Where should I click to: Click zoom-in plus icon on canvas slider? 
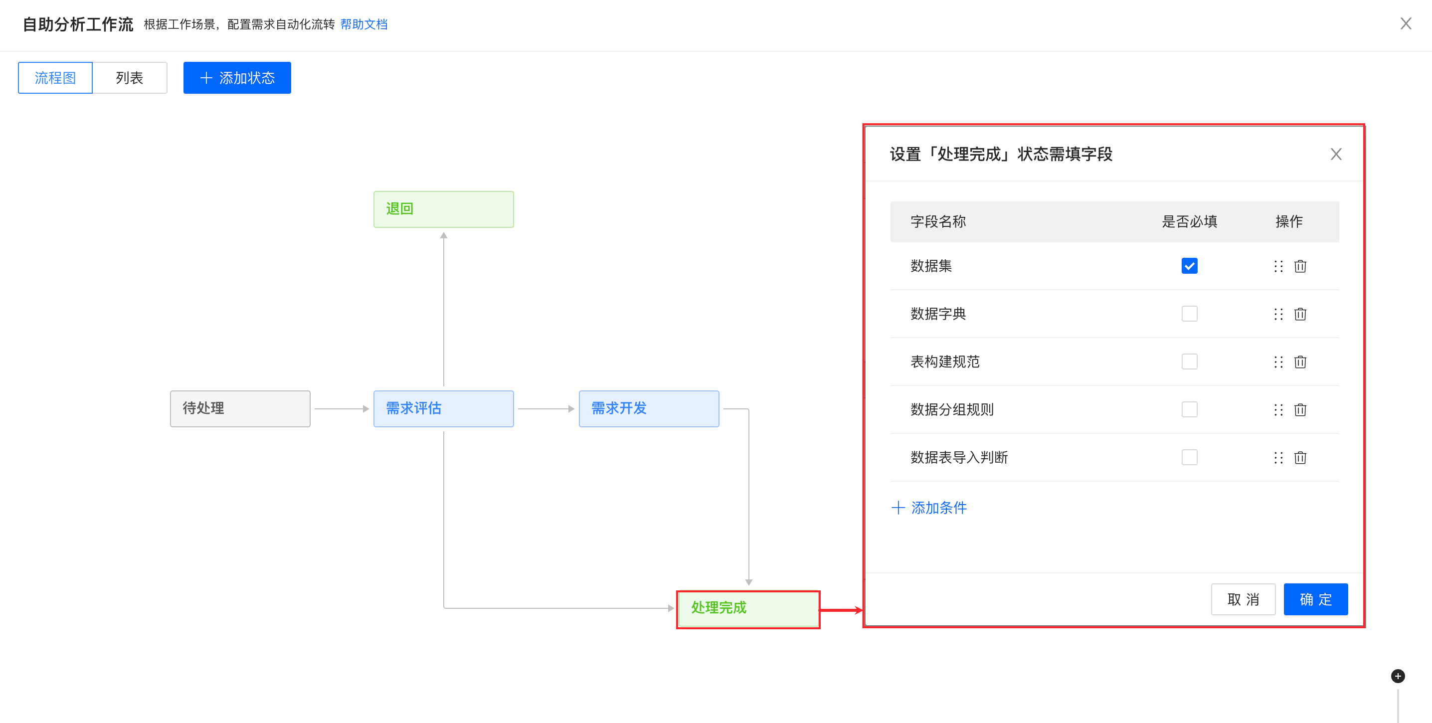[1398, 676]
